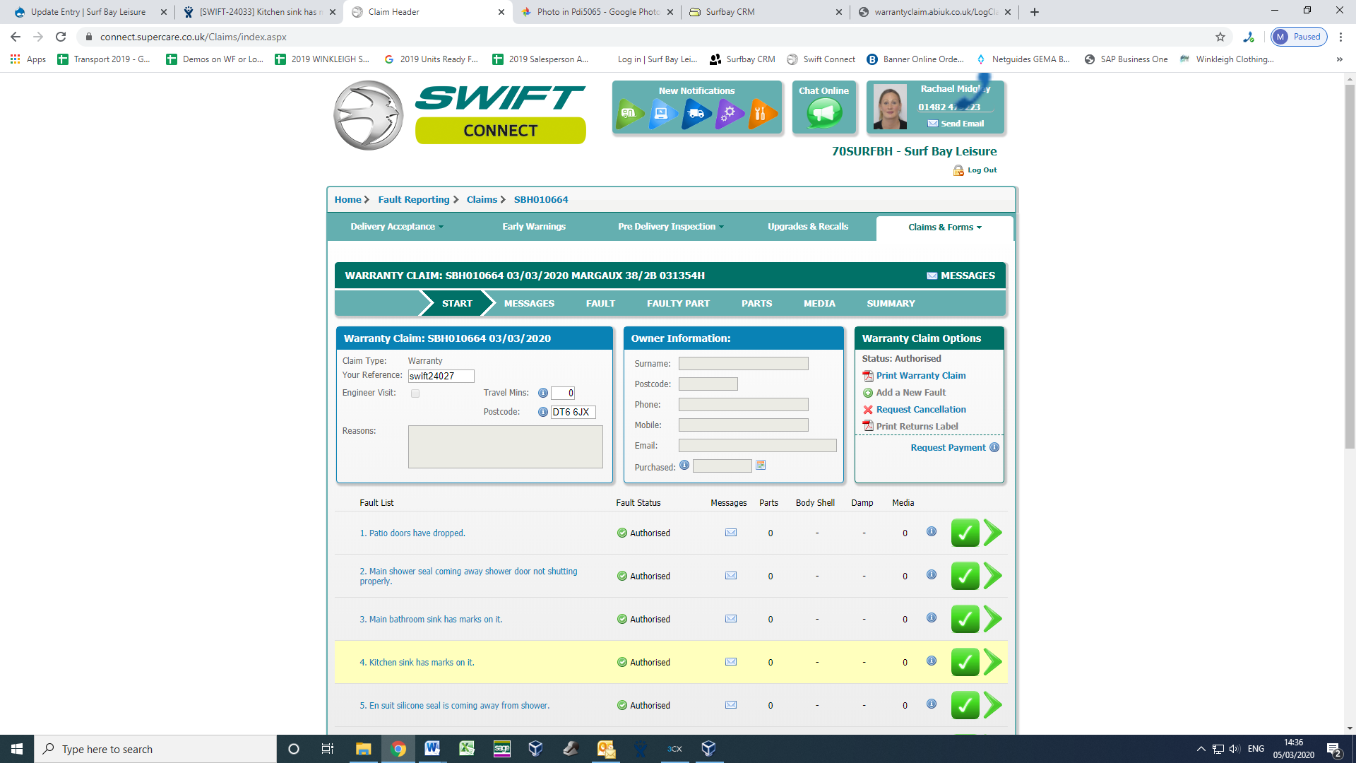This screenshot has width=1356, height=763.
Task: Open messages envelope for Patio doors fault
Action: (731, 533)
